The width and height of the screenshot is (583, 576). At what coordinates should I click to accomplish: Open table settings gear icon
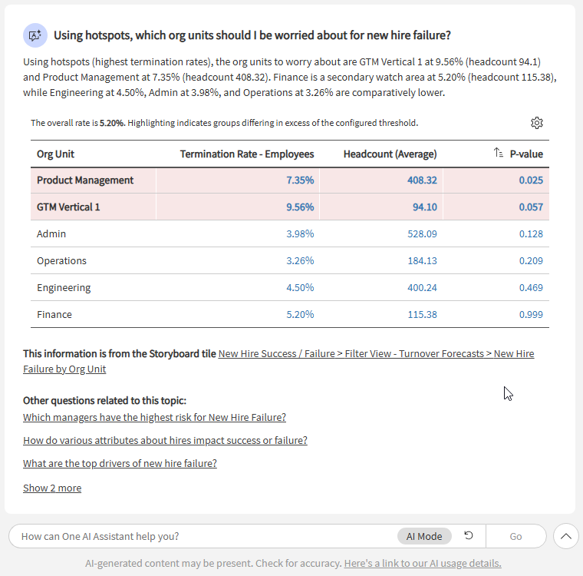(x=537, y=123)
